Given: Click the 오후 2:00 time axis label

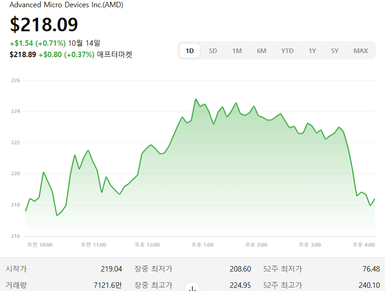Looking at the screenshot, I should [x=256, y=245].
